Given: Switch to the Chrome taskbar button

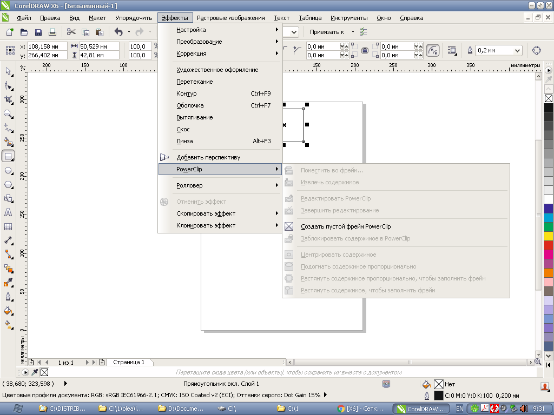Looking at the screenshot, I should pyautogui.click(x=361, y=409).
